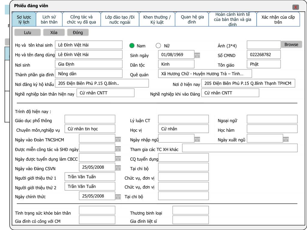The width and height of the screenshot is (307, 230).
Task: Click the Nơi sinh field
Action: click(x=89, y=64)
